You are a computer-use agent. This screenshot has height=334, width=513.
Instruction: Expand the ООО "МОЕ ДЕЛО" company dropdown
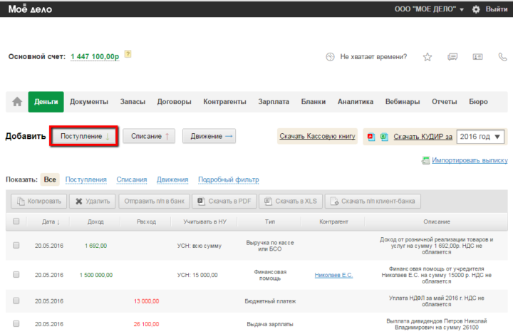[x=428, y=9]
